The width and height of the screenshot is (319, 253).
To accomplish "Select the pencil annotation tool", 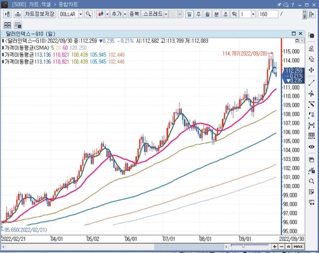I will (311, 104).
